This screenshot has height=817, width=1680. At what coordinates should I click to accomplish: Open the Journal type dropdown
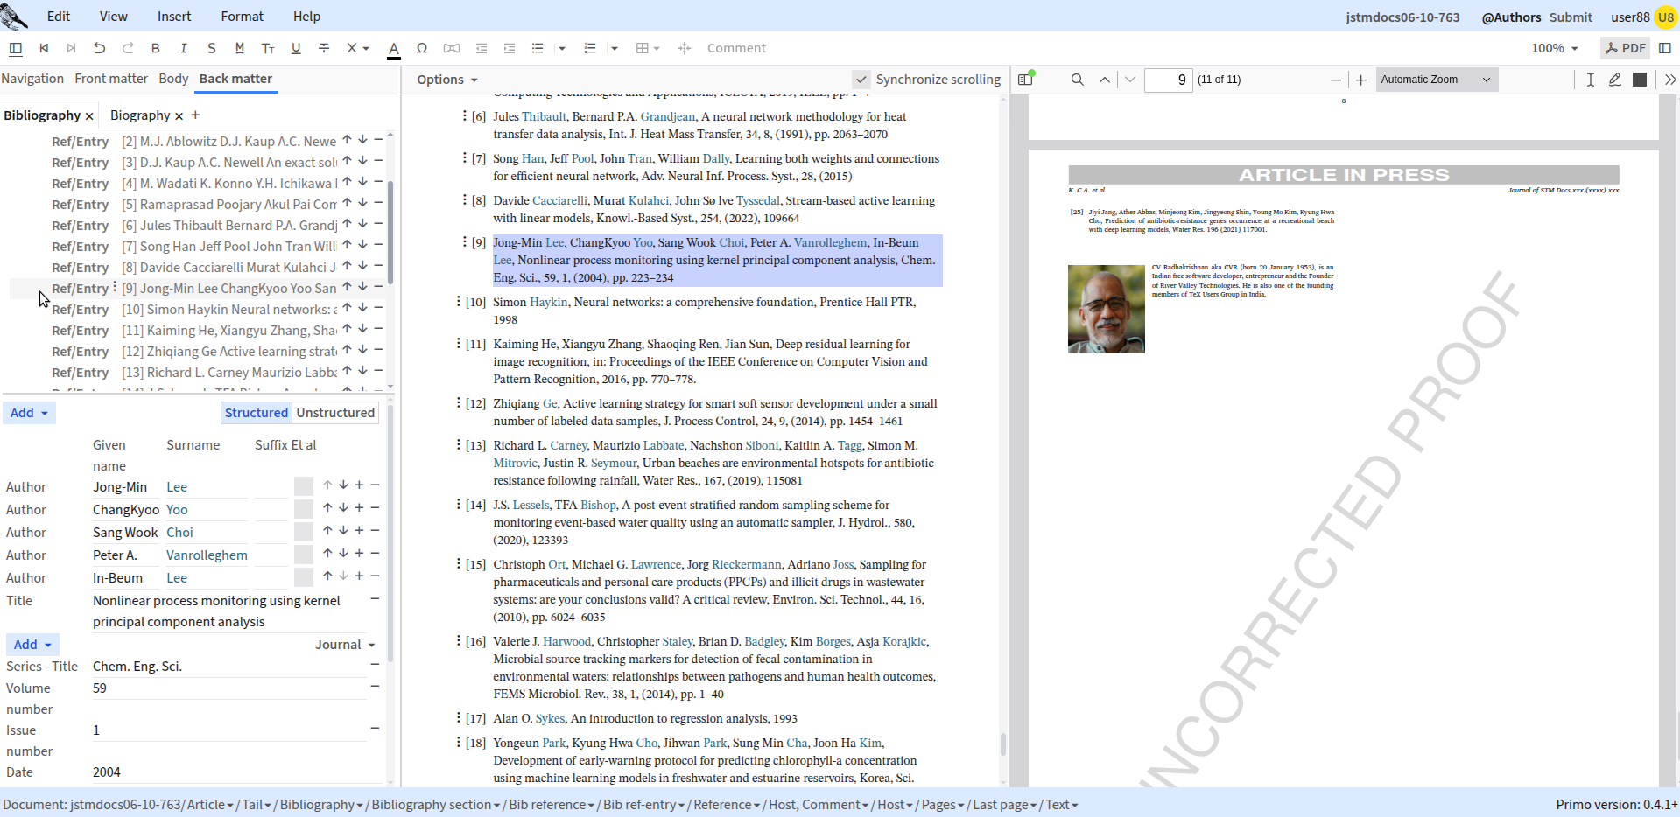pyautogui.click(x=345, y=645)
